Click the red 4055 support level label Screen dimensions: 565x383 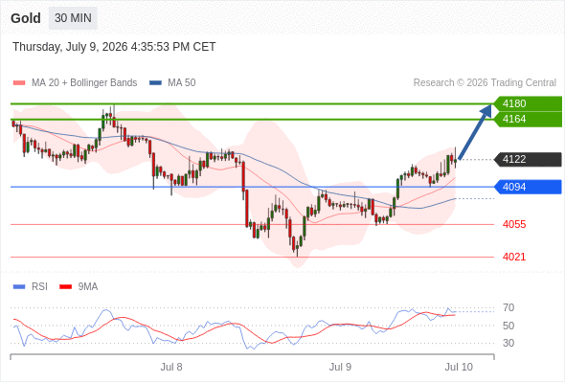(x=514, y=224)
